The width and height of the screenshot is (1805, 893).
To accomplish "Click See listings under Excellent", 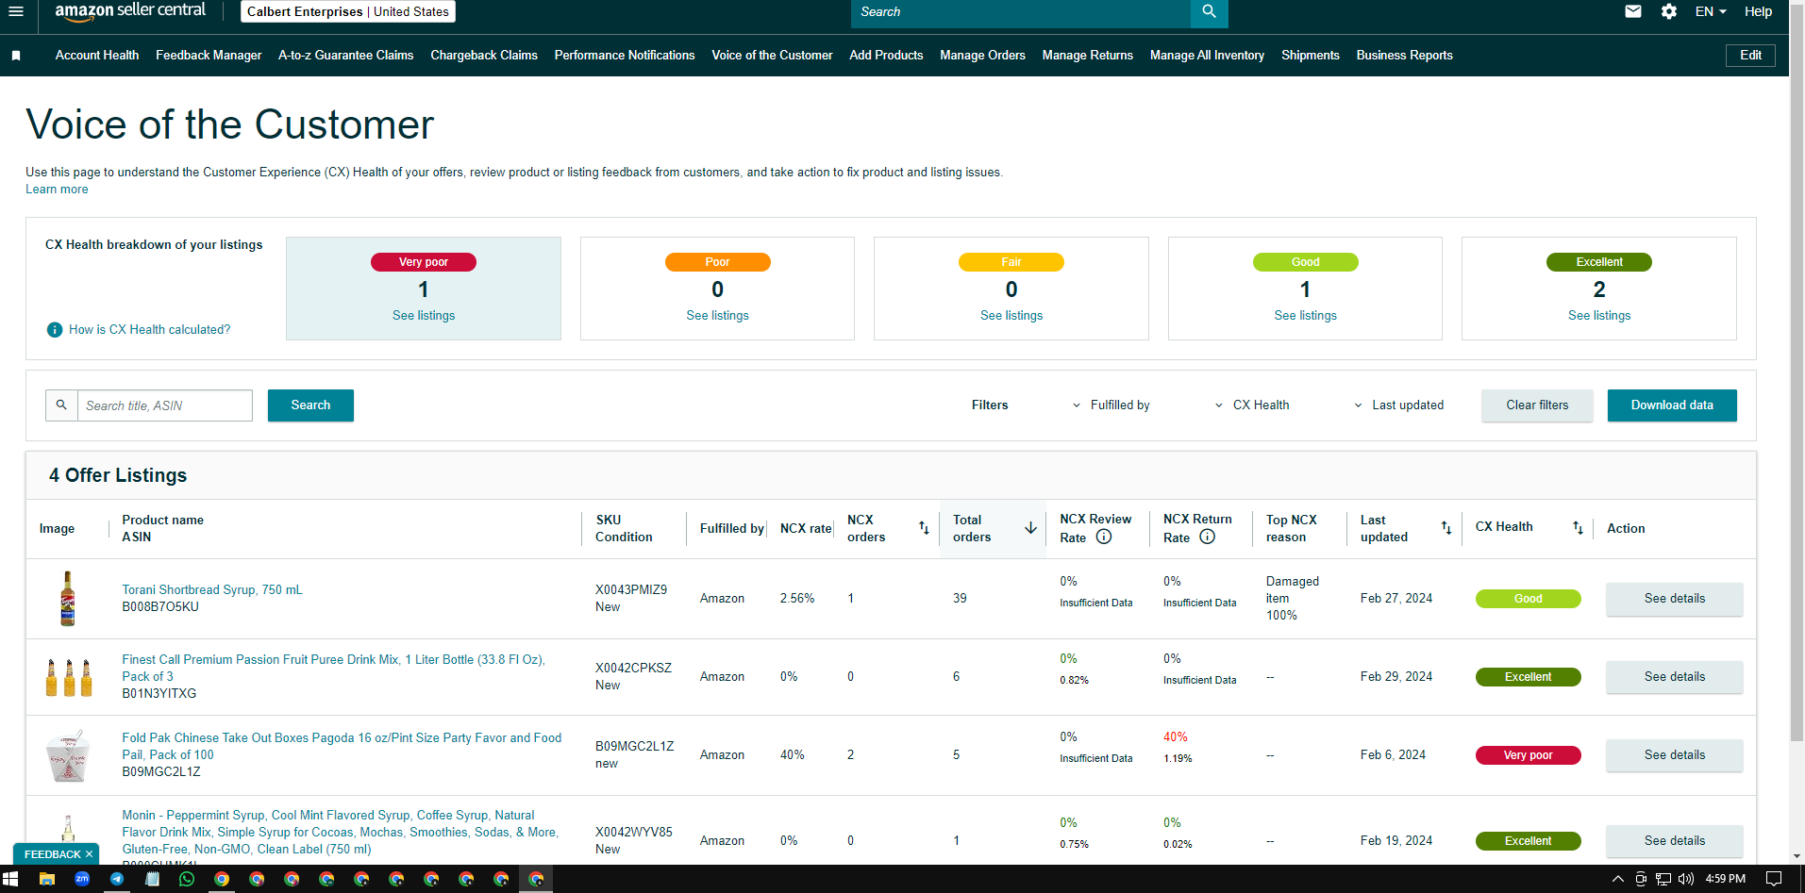I will tap(1599, 316).
